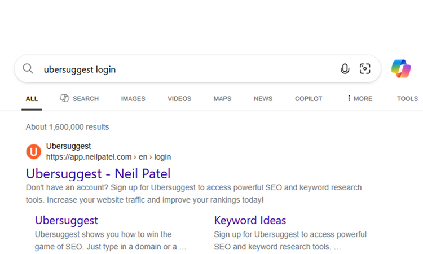Click the 'Don't have an account?' description snippet
Screen dimensions: 423x254
pyautogui.click(x=193, y=194)
